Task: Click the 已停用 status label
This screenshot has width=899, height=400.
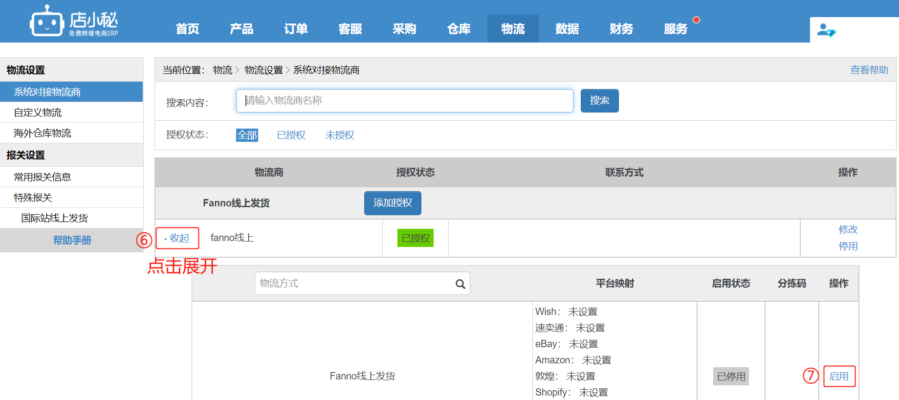Action: click(x=731, y=377)
